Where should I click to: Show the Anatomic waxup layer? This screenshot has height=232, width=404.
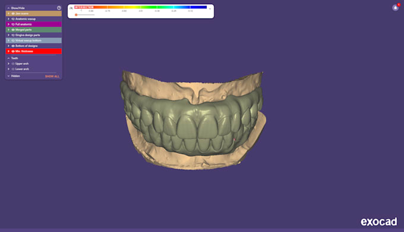point(13,19)
